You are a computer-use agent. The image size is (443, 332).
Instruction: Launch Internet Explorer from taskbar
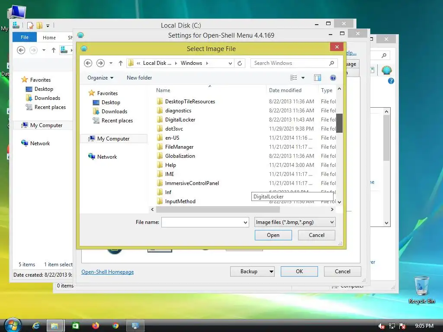click(36, 326)
